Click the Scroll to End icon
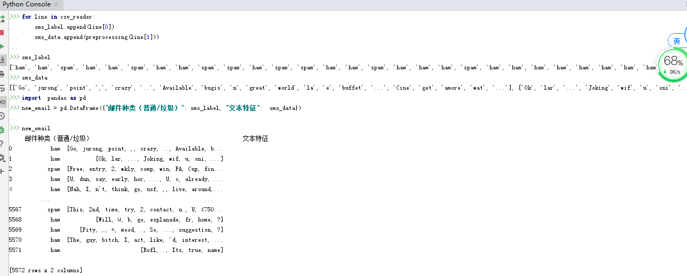 pos(2,60)
